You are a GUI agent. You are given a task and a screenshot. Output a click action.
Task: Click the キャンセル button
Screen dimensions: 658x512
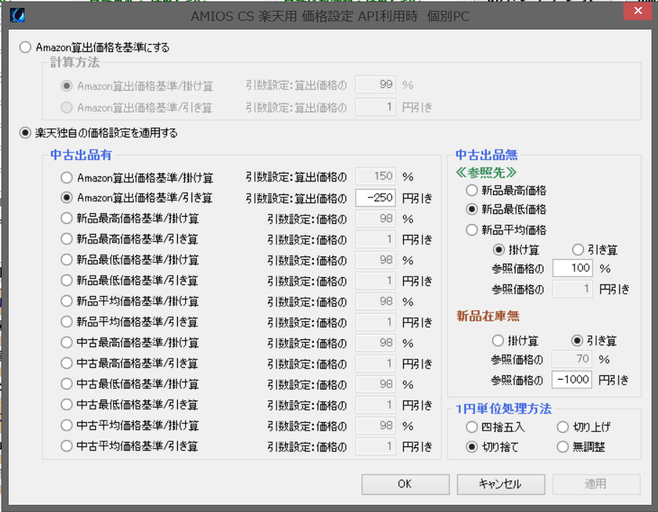tap(500, 485)
